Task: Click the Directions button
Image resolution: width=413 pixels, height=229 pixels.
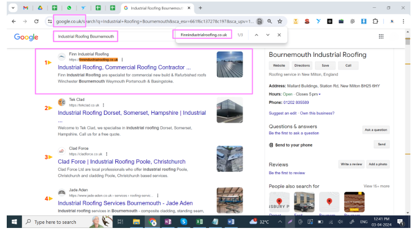Action: 302,65
